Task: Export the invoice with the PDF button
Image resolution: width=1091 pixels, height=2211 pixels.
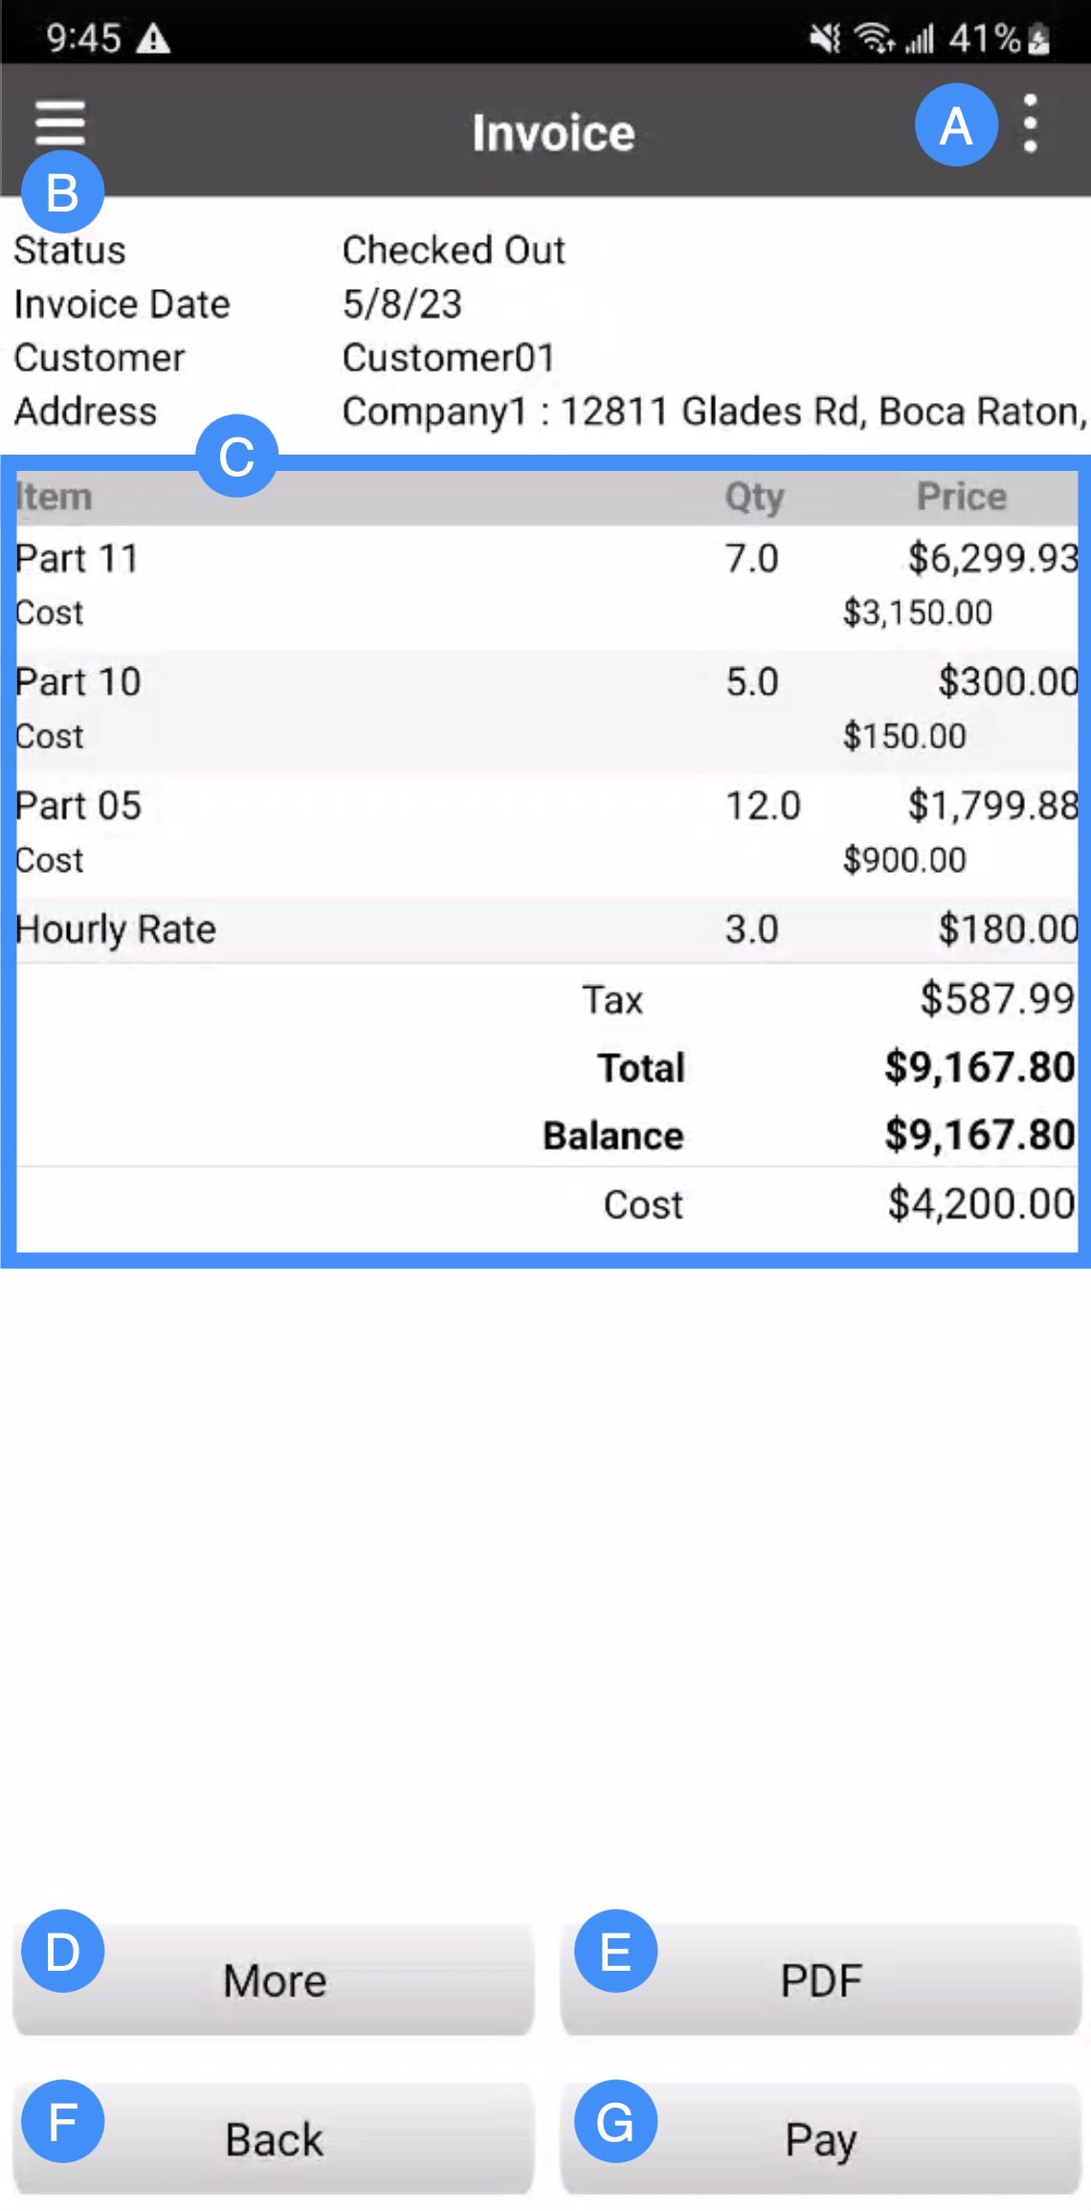Action: pyautogui.click(x=820, y=1980)
